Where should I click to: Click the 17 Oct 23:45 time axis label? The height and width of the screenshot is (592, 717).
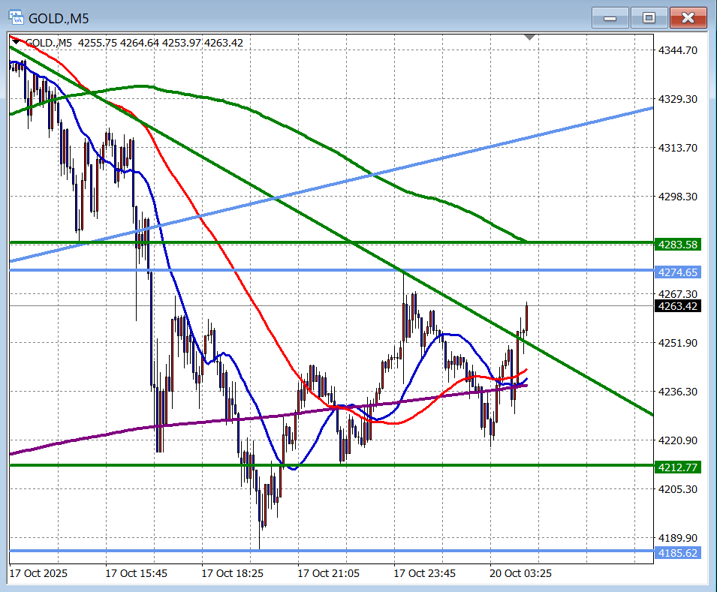(x=424, y=573)
